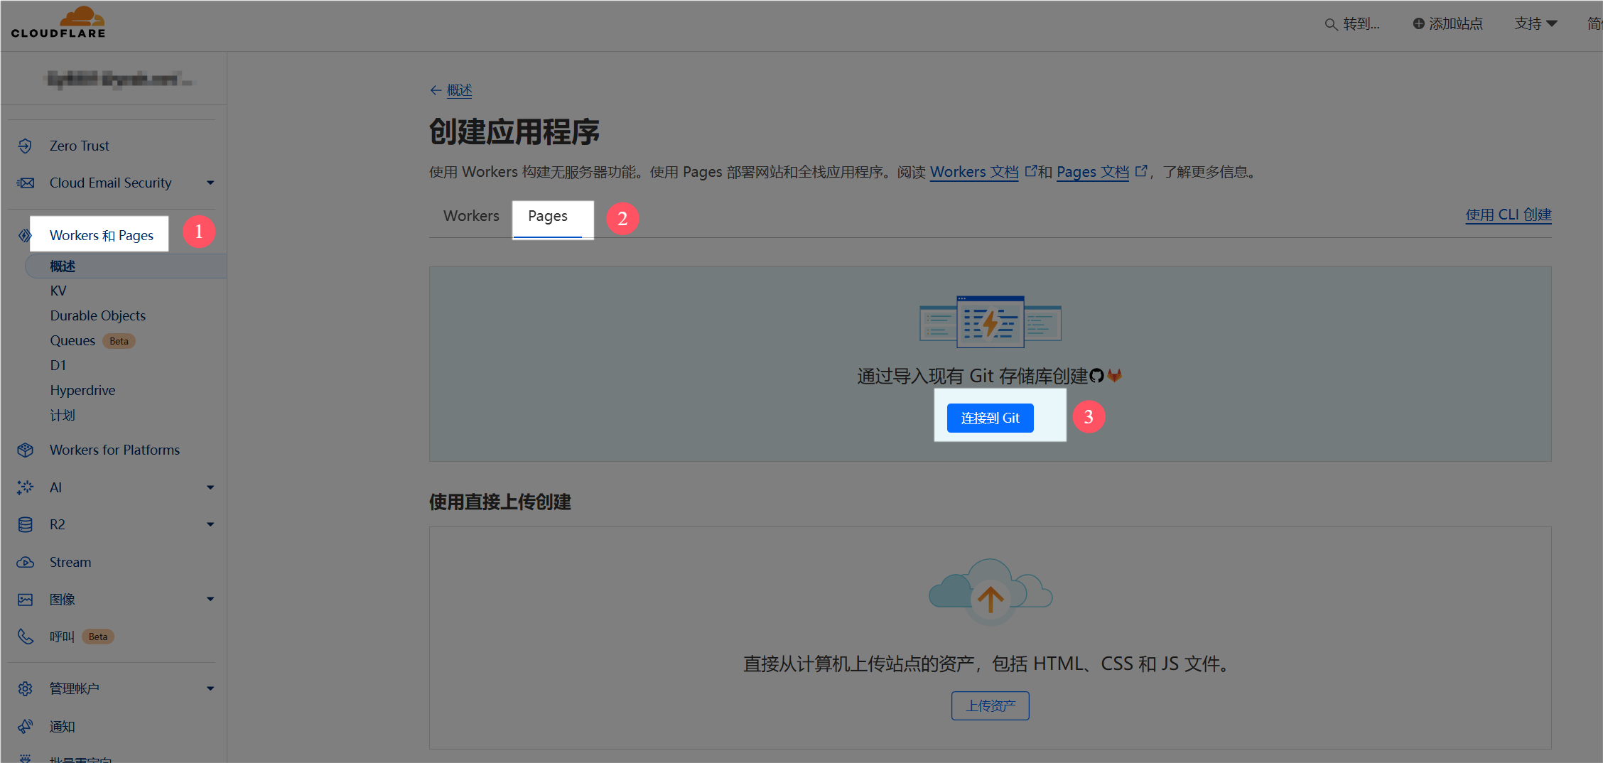Click the Git import illustration
This screenshot has width=1603, height=763.
coord(991,322)
